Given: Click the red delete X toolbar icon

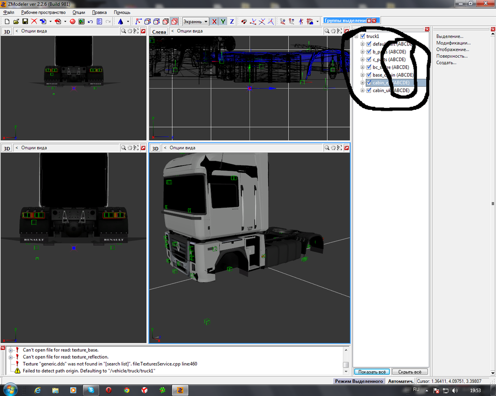Looking at the screenshot, I should [34, 22].
